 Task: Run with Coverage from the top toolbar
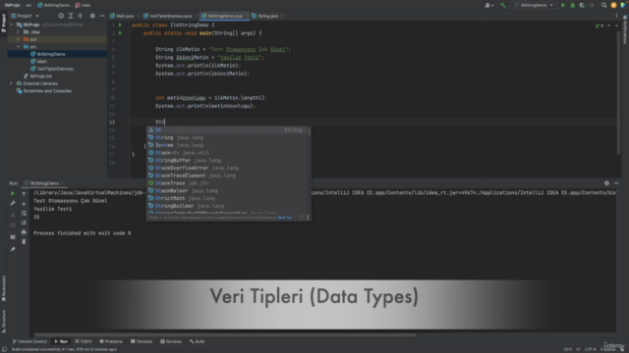[x=582, y=5]
